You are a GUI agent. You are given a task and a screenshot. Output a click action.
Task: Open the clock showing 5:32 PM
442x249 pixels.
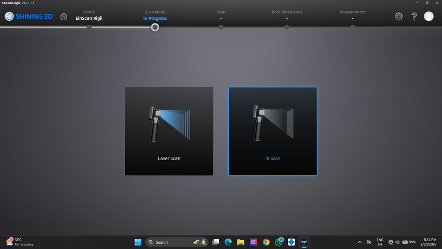428,242
